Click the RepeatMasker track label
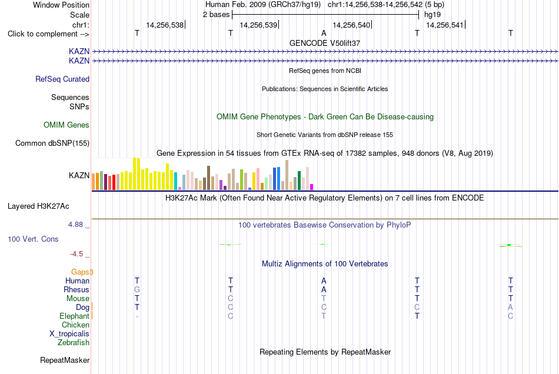 tap(65, 360)
